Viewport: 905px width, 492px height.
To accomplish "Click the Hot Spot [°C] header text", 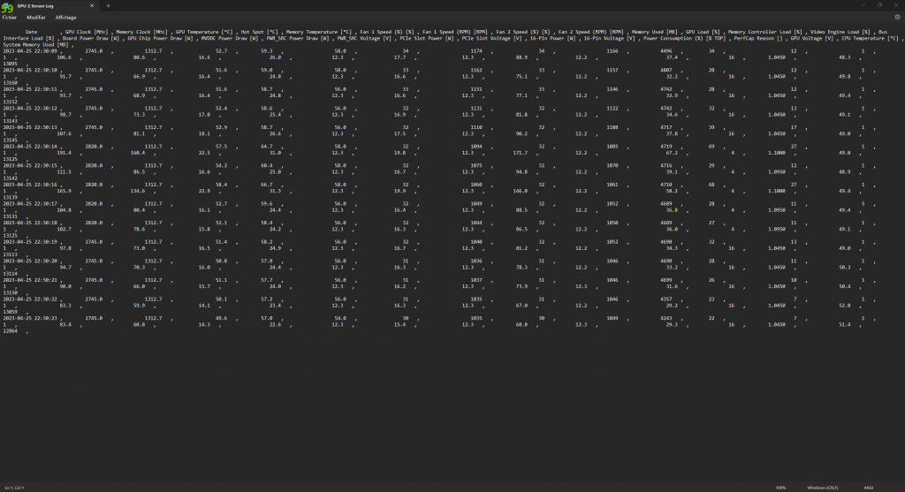I will point(259,33).
